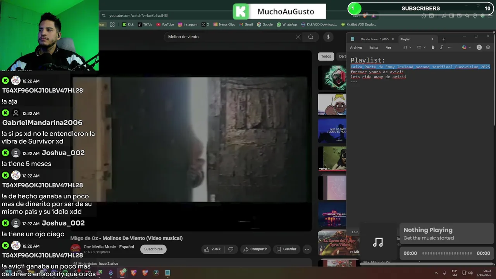
Task: Open the Kick VOD Download bookmark
Action: pyautogui.click(x=319, y=24)
